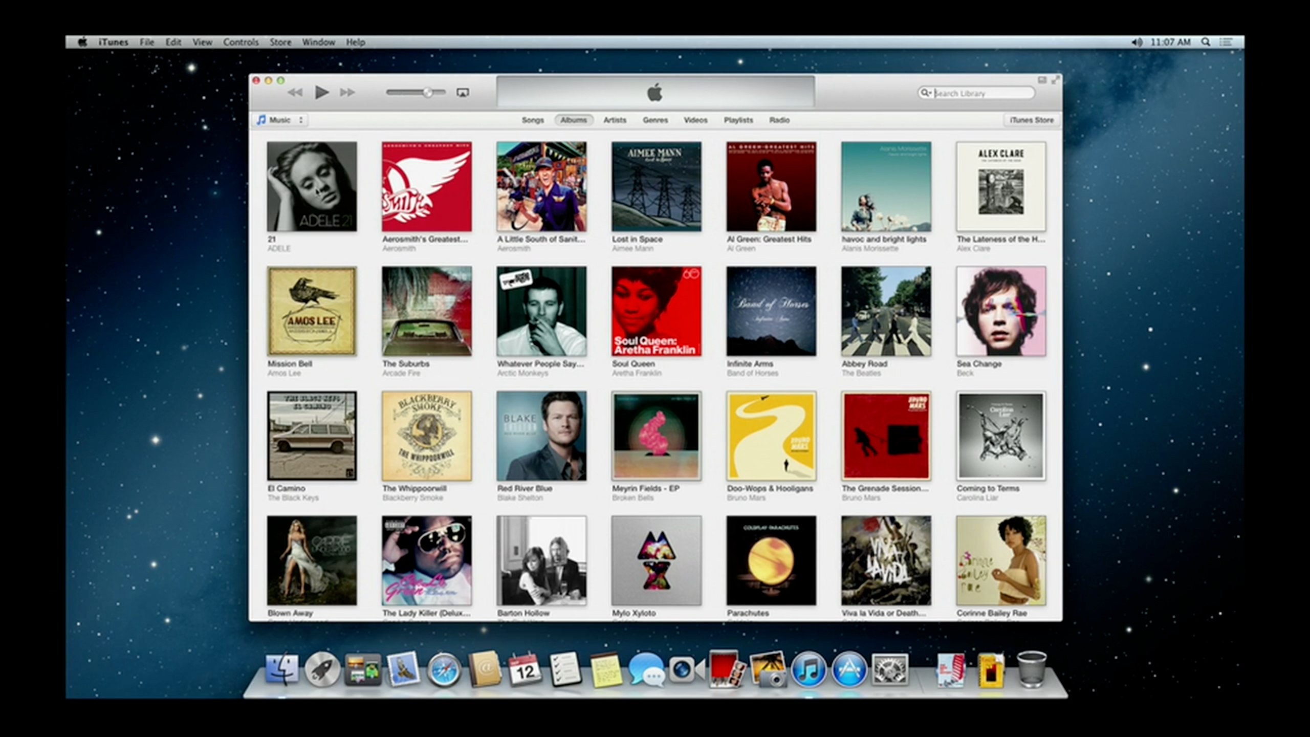Click the 'Mission Bell' album title
This screenshot has width=1310, height=737.
pyautogui.click(x=290, y=364)
